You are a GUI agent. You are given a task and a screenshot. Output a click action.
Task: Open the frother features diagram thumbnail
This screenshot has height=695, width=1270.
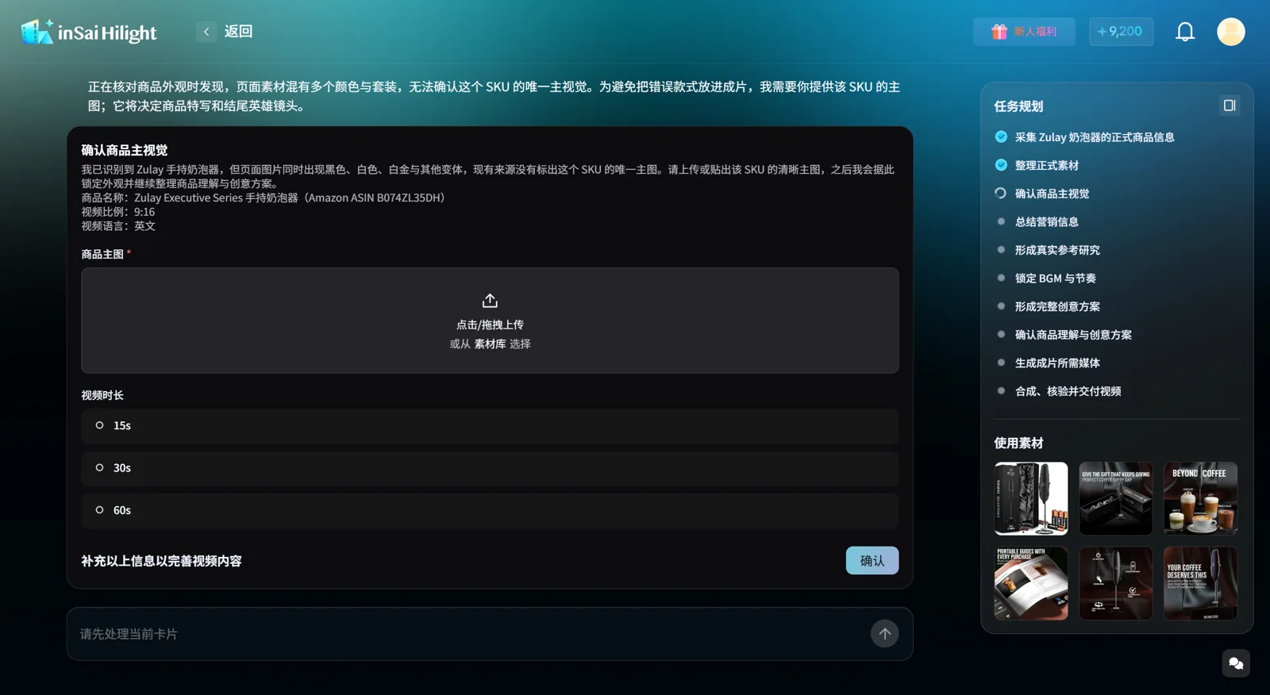(1115, 583)
